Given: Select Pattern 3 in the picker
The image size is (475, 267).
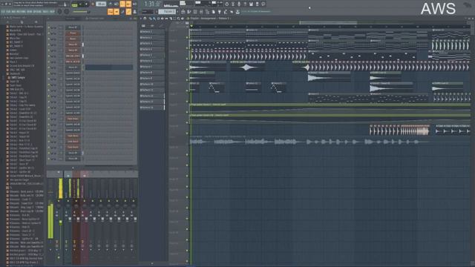Looking at the screenshot, I should pos(151,43).
